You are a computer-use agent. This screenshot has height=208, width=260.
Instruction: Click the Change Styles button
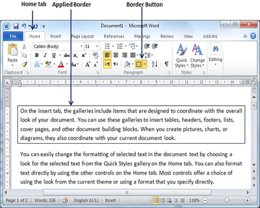click(x=198, y=56)
